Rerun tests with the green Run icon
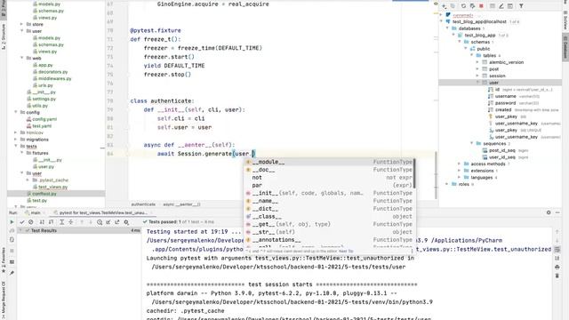Screen dimensions: 569x320 (x=12, y=221)
